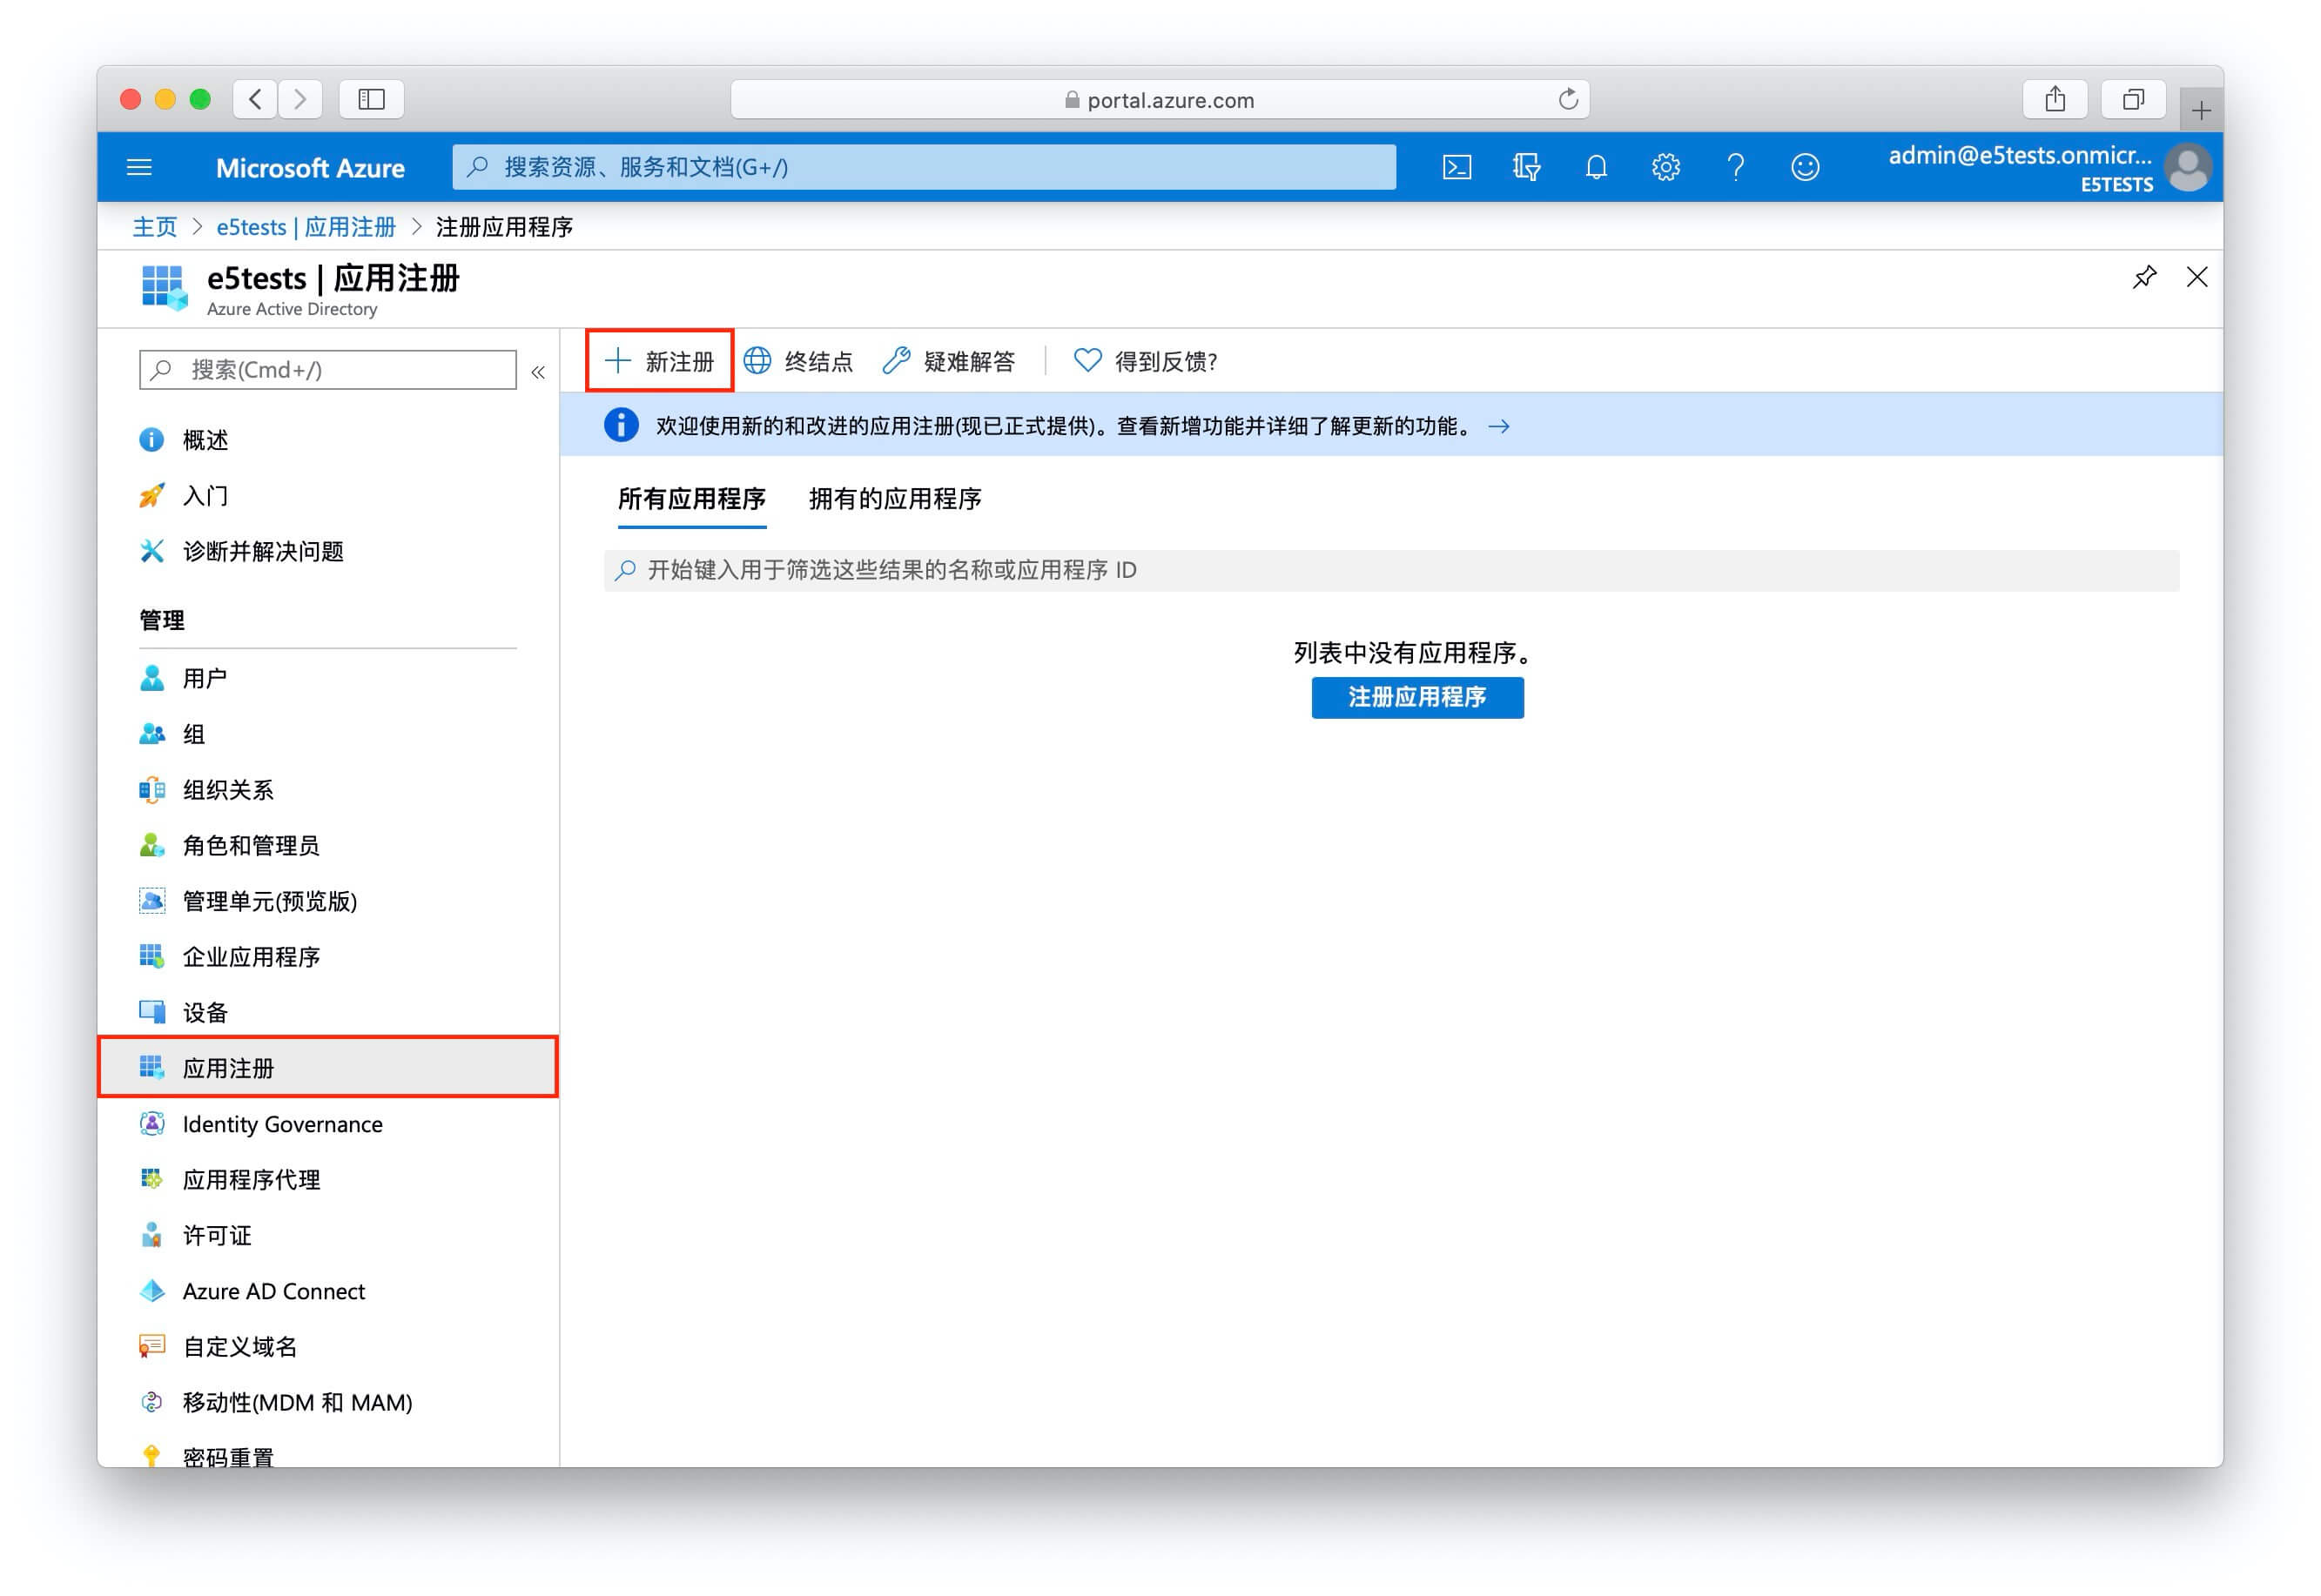
Task: Switch to 拥有的应用程序 tab
Action: click(x=894, y=498)
